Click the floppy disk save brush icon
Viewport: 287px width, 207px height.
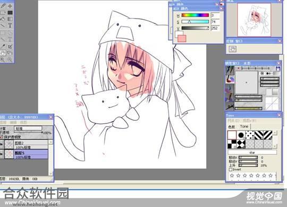pyautogui.click(x=278, y=69)
